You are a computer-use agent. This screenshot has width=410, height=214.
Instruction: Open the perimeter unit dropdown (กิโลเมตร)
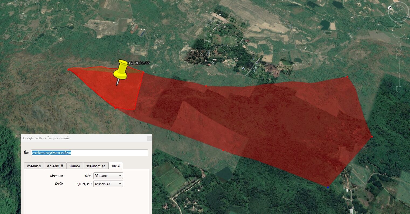pyautogui.click(x=108, y=176)
